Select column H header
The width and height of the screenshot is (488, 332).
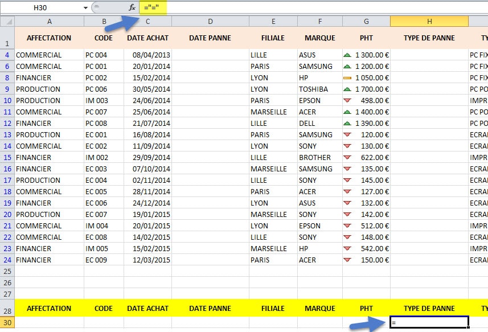pyautogui.click(x=429, y=21)
